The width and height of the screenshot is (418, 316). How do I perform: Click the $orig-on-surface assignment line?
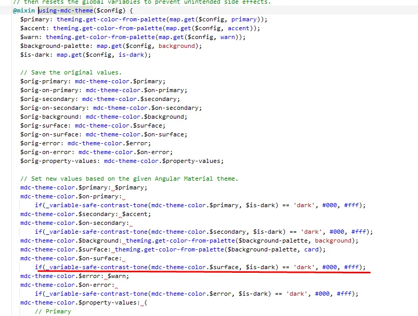click(103, 134)
